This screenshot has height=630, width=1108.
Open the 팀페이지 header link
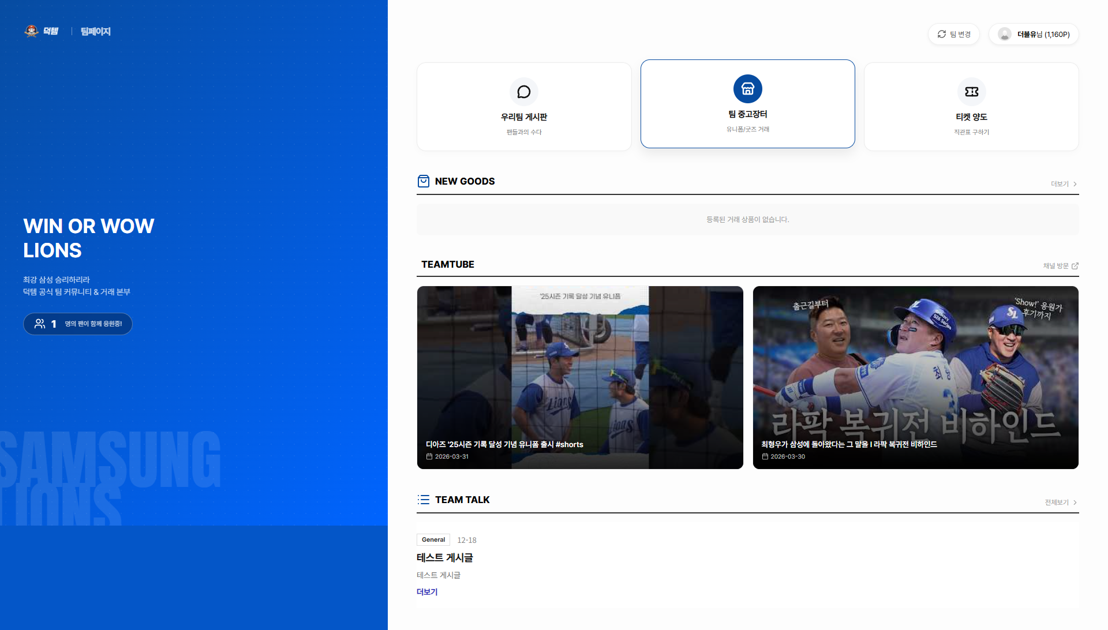[95, 32]
